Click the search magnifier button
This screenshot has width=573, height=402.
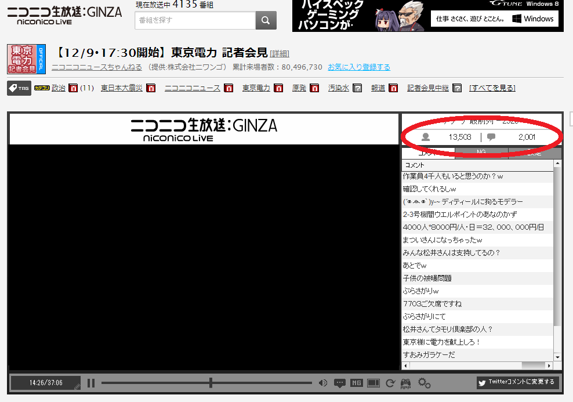(x=266, y=20)
